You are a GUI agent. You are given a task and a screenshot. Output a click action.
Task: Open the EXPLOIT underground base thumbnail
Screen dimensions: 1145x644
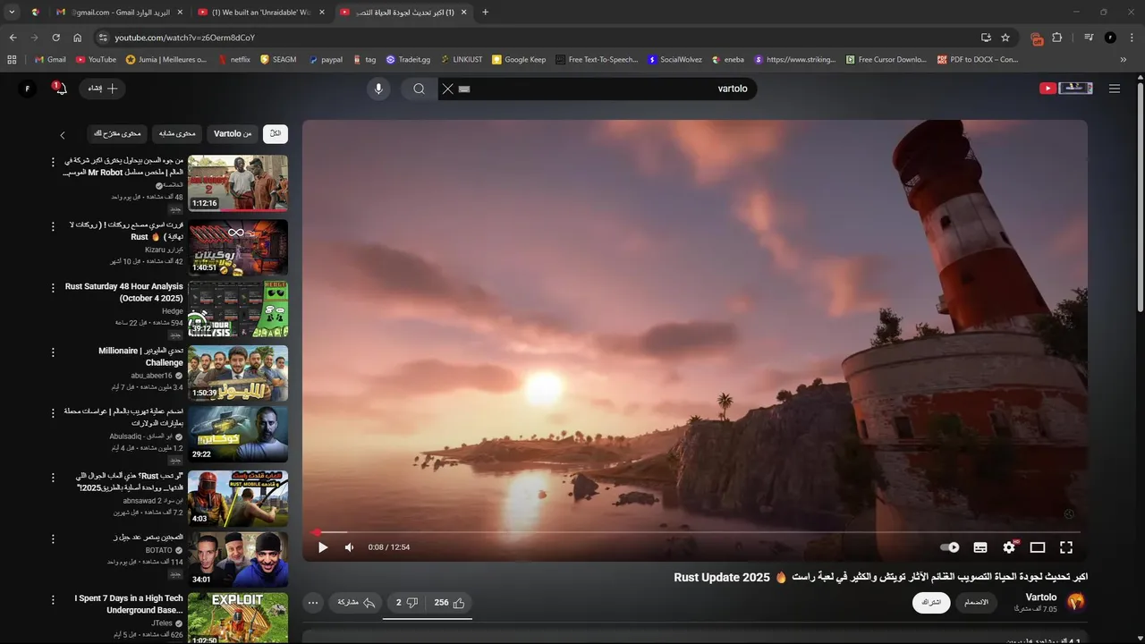pyautogui.click(x=238, y=618)
